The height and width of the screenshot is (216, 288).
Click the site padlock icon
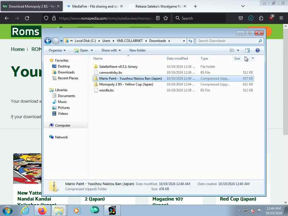click(54, 18)
